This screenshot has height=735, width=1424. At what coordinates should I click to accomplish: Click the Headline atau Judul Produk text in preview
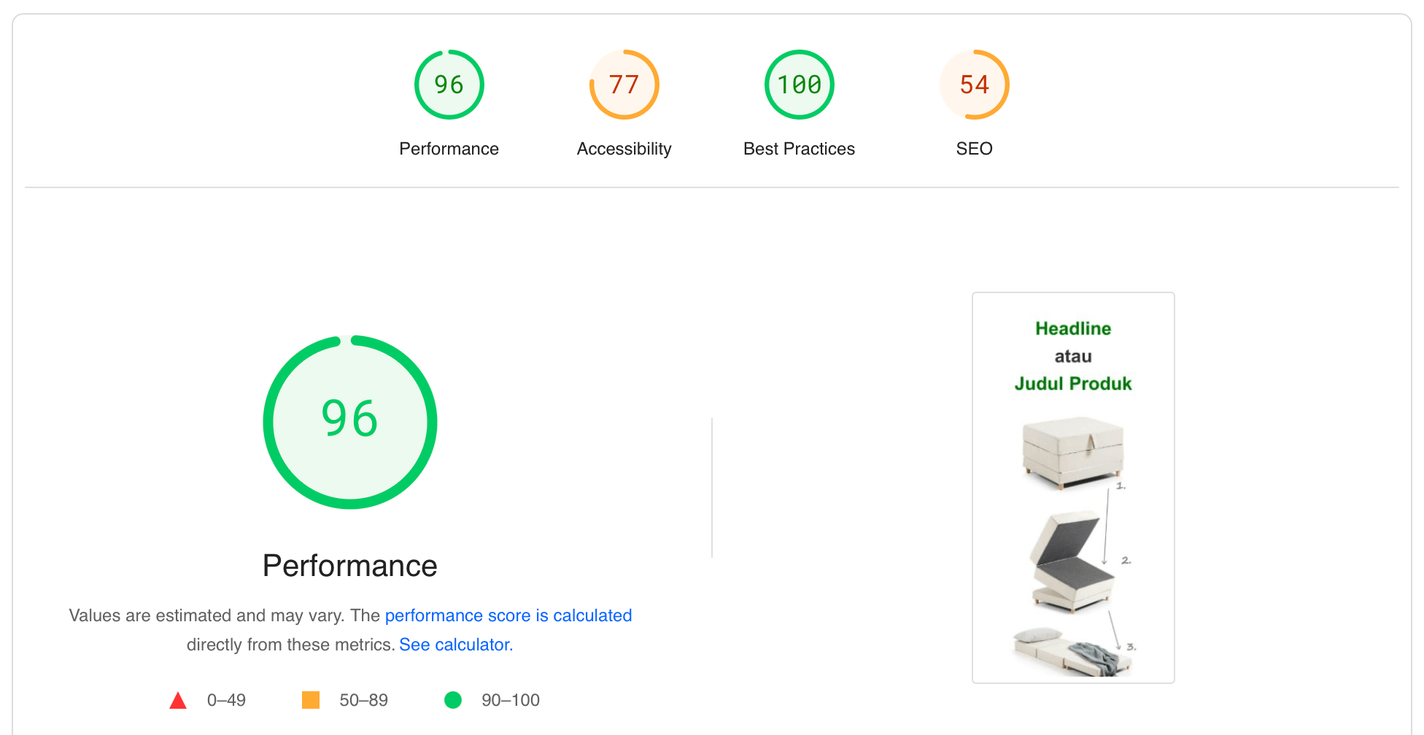[x=1072, y=356]
